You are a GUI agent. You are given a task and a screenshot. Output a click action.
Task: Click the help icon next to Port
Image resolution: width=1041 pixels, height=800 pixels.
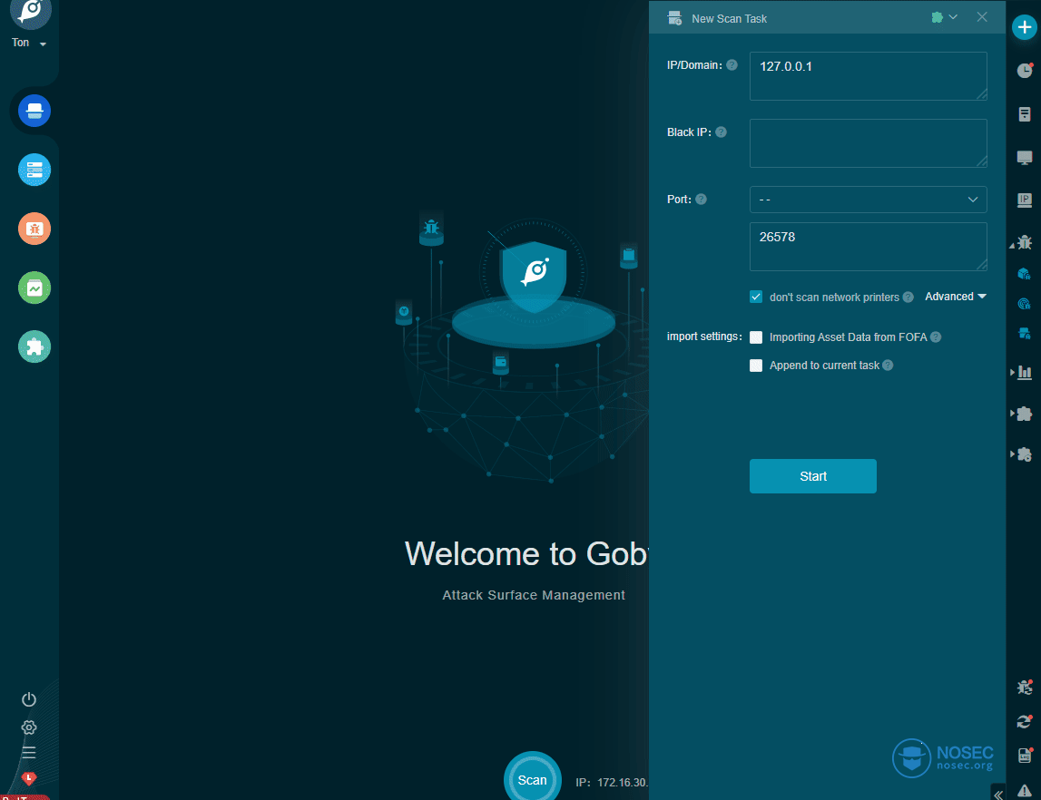(x=701, y=199)
